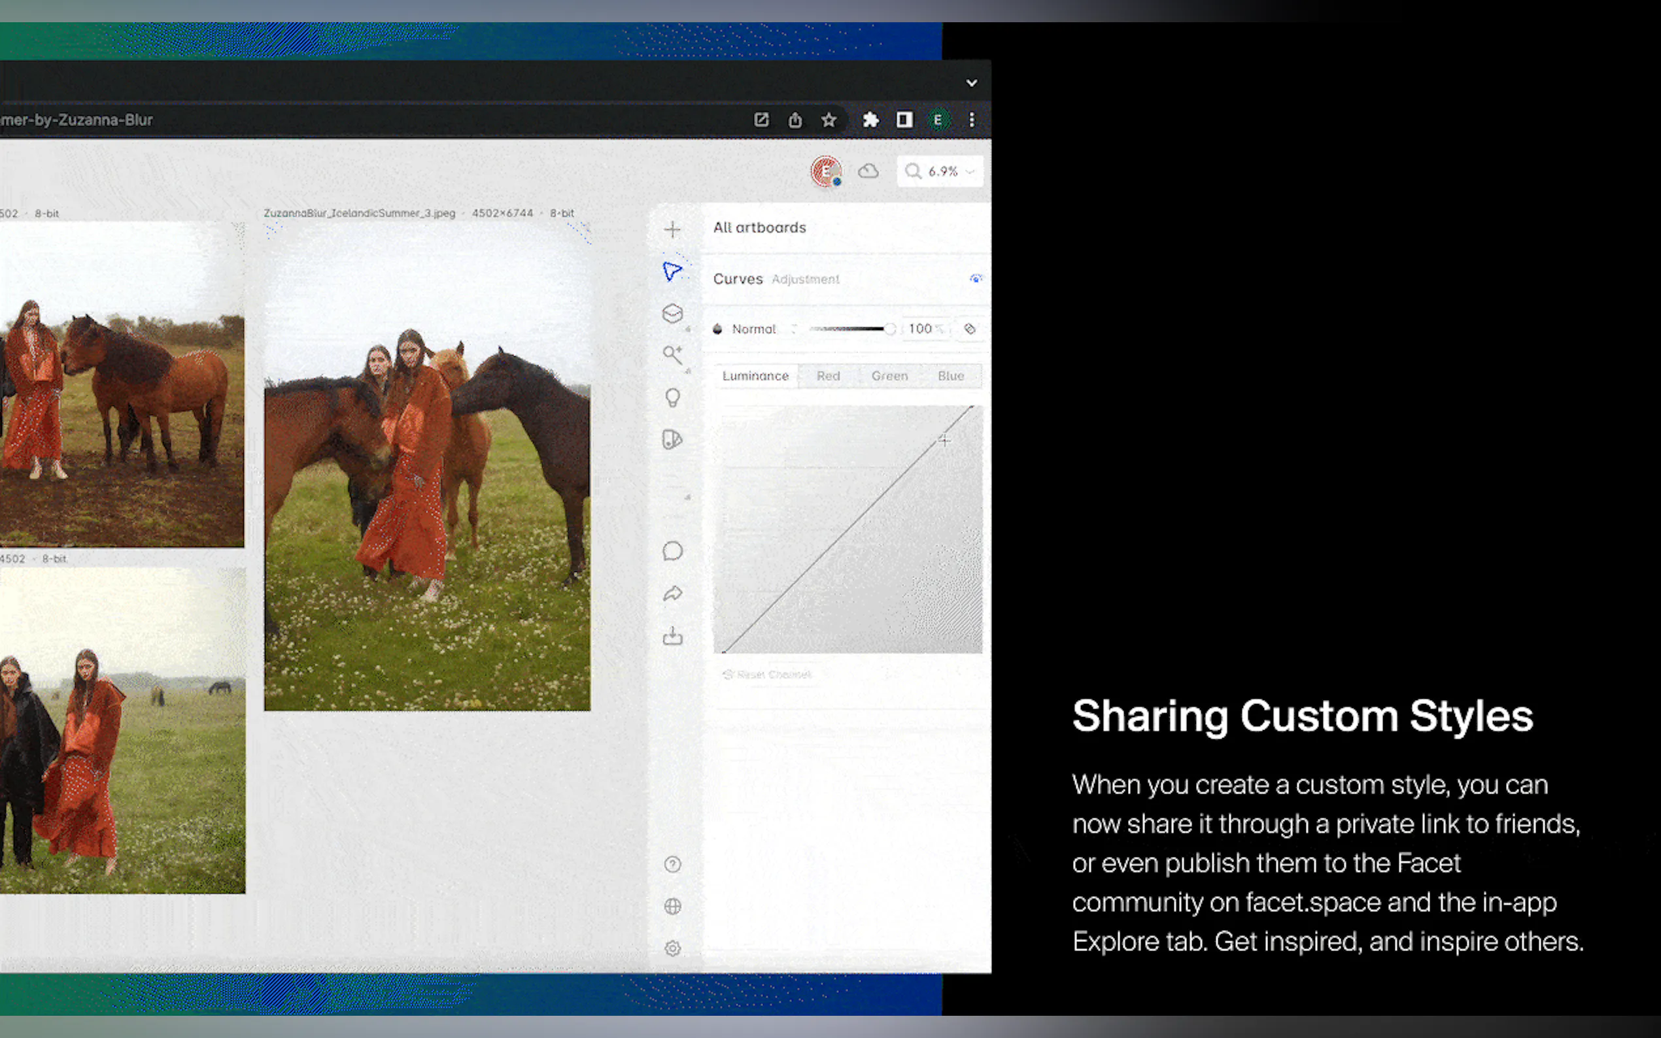Open the Normal blend mode dropdown
The image size is (1661, 1038).
coord(755,329)
